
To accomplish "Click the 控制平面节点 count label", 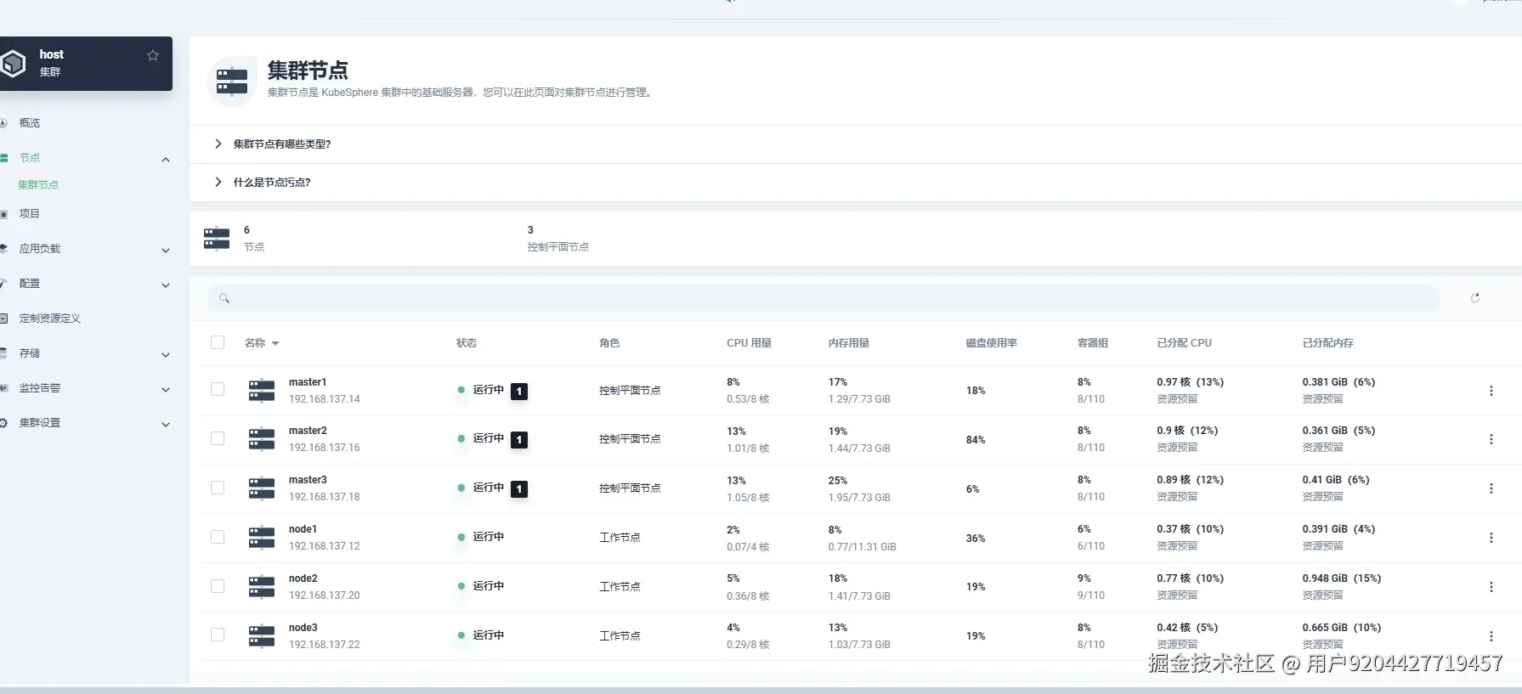I will point(558,247).
